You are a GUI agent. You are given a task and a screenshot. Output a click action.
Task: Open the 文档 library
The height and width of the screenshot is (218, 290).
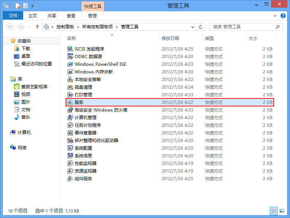coord(25,110)
